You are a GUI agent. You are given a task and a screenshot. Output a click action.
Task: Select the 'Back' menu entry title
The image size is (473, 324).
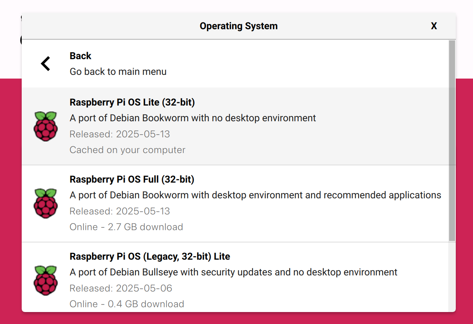(80, 56)
